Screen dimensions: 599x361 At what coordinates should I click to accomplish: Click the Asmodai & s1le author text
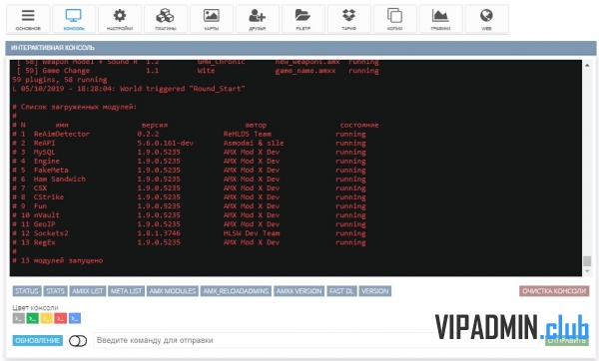tap(254, 143)
